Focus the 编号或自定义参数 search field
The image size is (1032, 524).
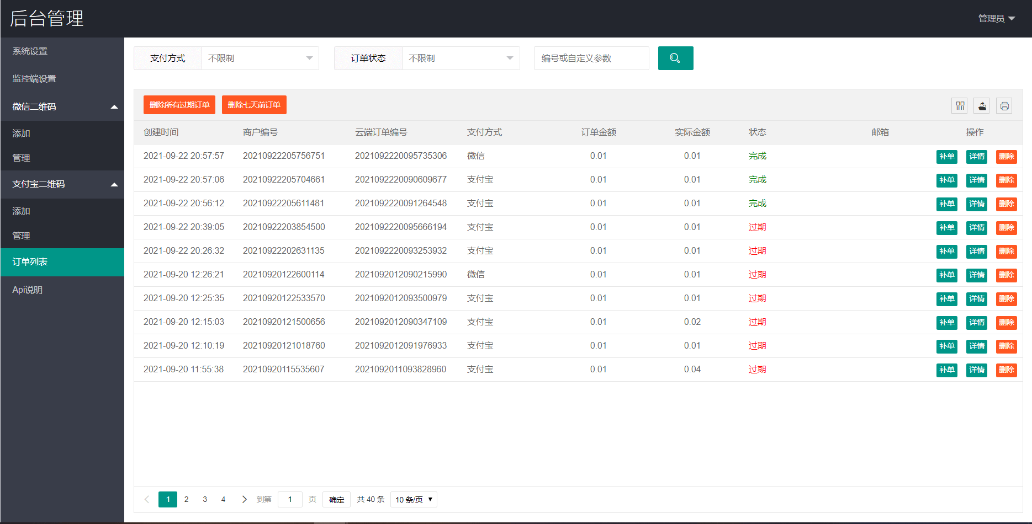591,58
